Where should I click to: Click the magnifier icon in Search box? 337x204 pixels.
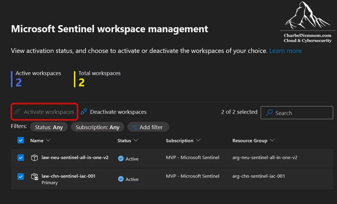coord(269,113)
